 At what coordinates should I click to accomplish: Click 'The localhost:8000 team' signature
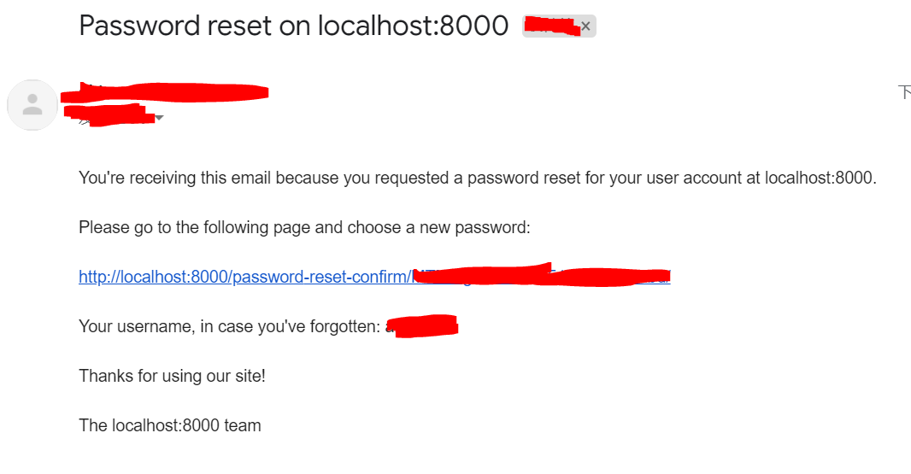coord(169,424)
